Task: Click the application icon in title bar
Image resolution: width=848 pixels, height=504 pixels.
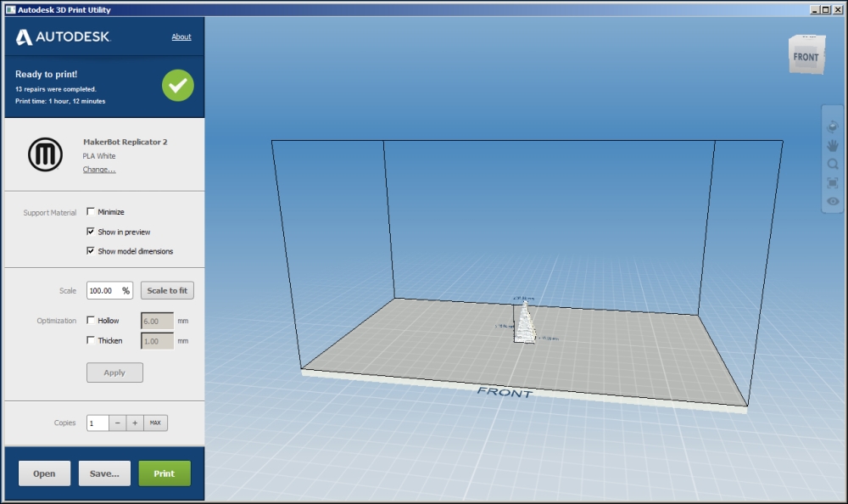Action: click(11, 9)
